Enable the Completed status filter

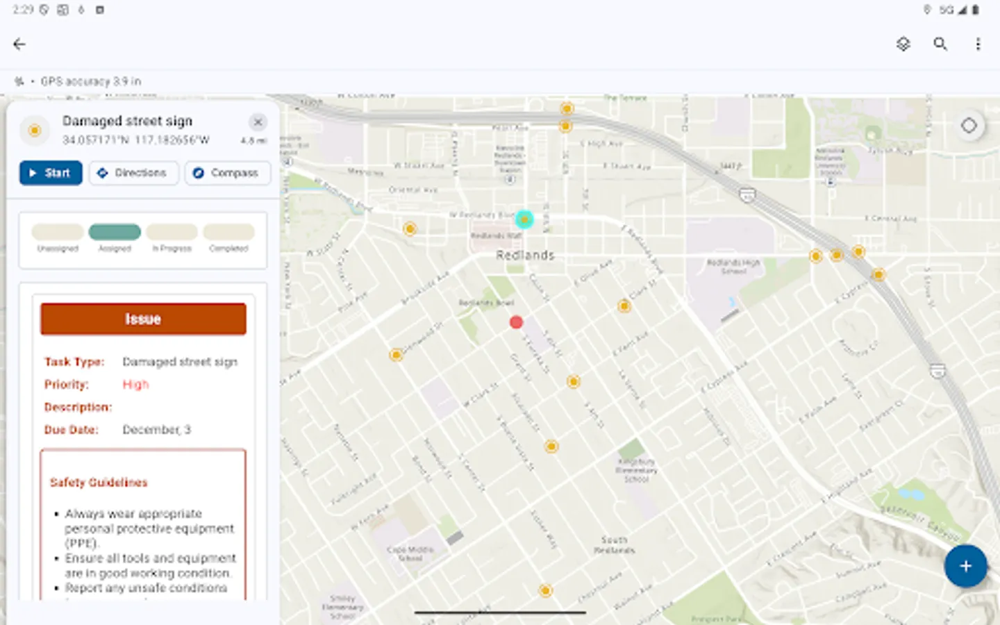pyautogui.click(x=228, y=232)
